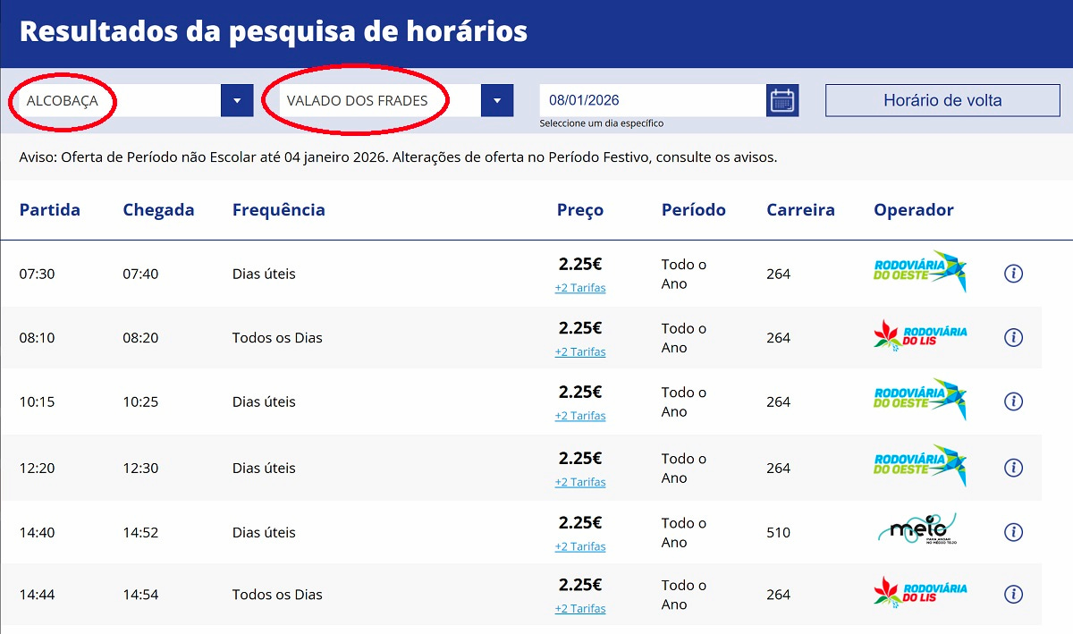This screenshot has width=1073, height=634.
Task: Click Rodoviária do Oeste logo in first row
Action: point(920,272)
